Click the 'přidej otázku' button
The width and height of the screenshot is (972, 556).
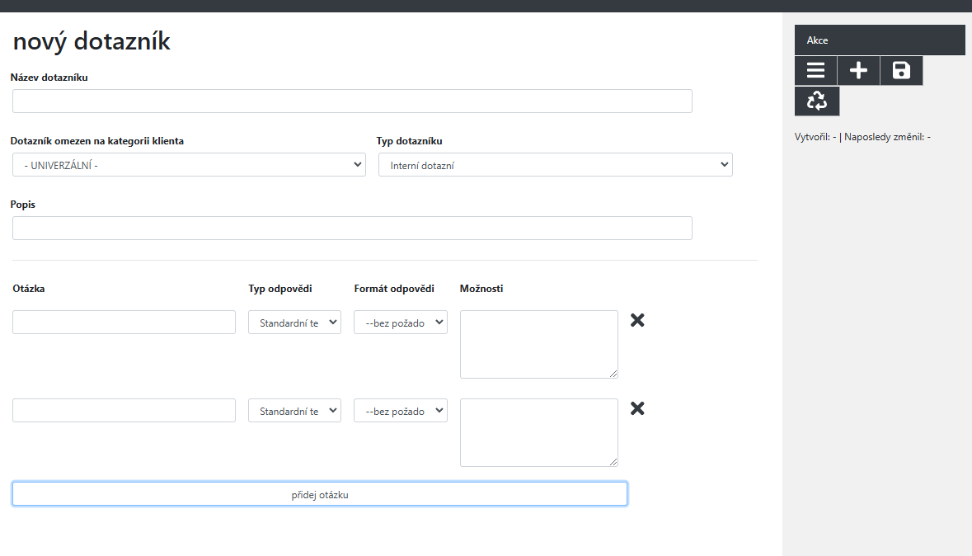pyautogui.click(x=320, y=494)
